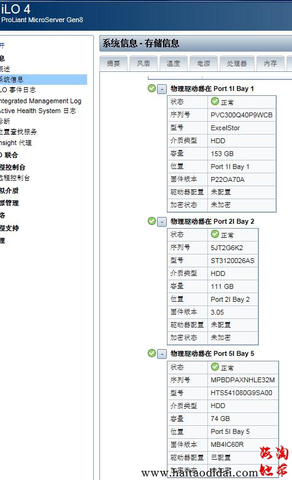The height and width of the screenshot is (480, 292).
Task: Click the 正常 check icon in Bay 1 table
Action: (x=215, y=101)
